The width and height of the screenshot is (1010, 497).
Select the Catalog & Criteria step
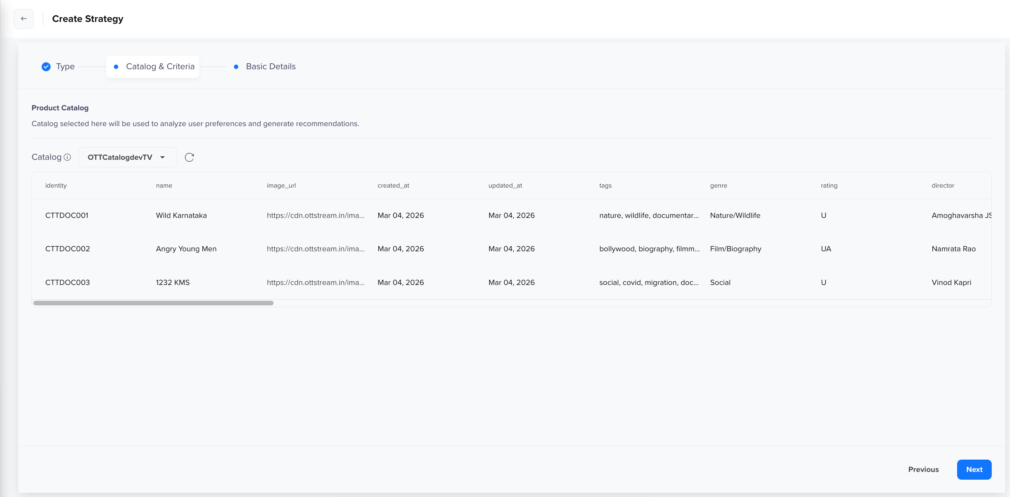point(153,66)
